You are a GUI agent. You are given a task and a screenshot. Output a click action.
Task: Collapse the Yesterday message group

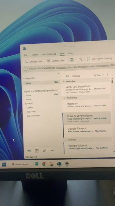[64, 82]
